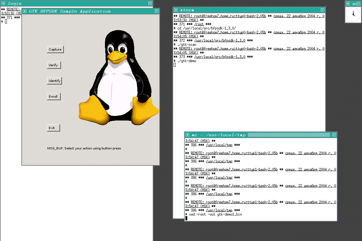Click the resize icon on GTK BFPSDK title bar
The image size is (362, 241).
(156, 11)
